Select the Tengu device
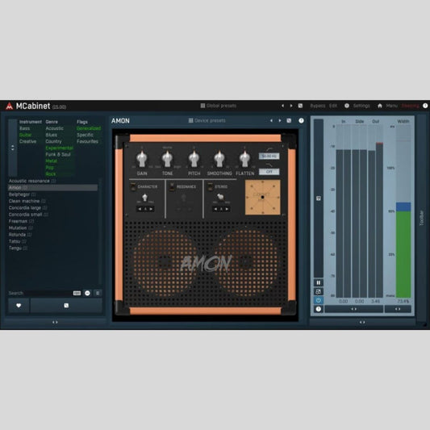The image size is (430, 430). (52, 248)
